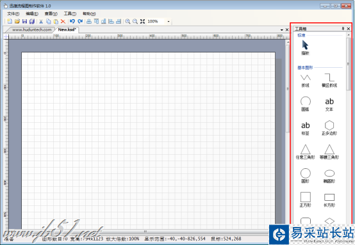Open the 工具(T) menu
355x245 pixels.
(x=70, y=14)
